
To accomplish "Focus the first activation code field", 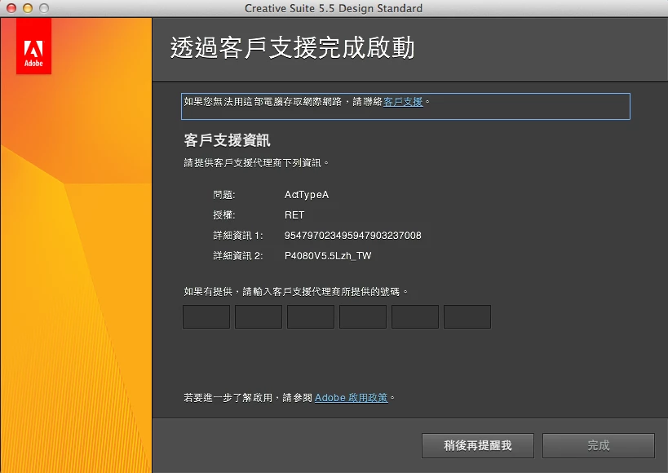I will click(206, 316).
